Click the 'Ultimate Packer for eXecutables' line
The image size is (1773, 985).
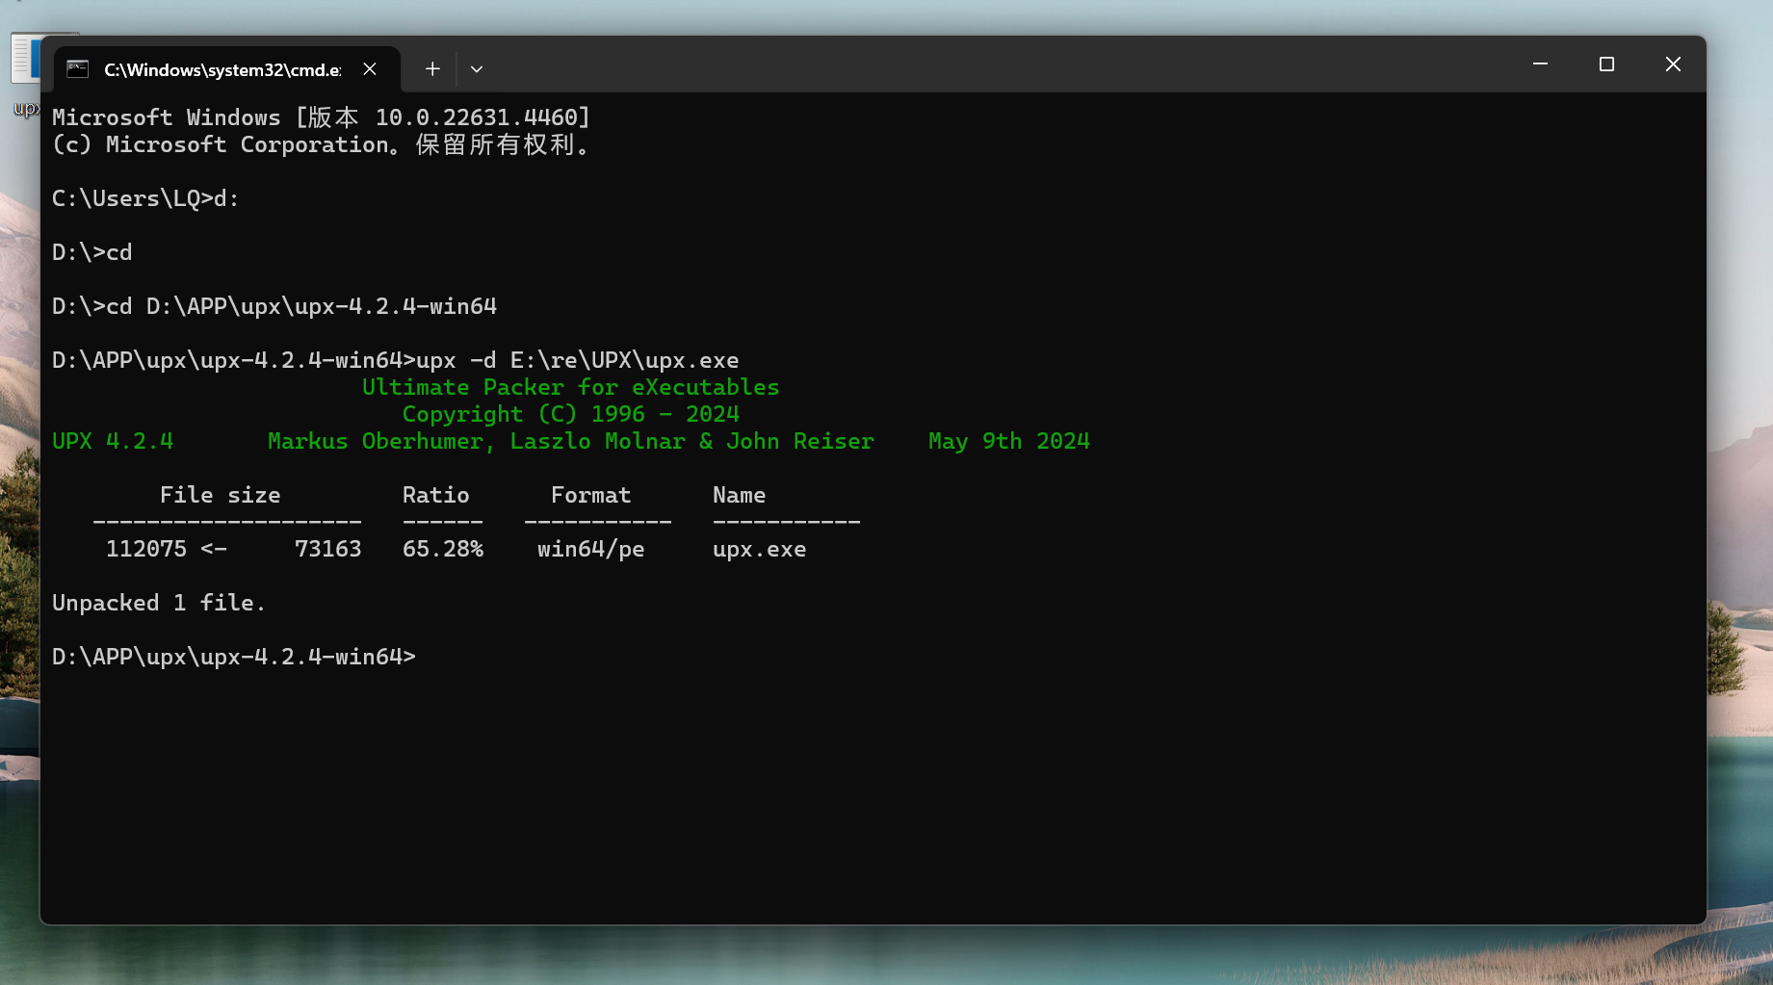pyautogui.click(x=571, y=387)
